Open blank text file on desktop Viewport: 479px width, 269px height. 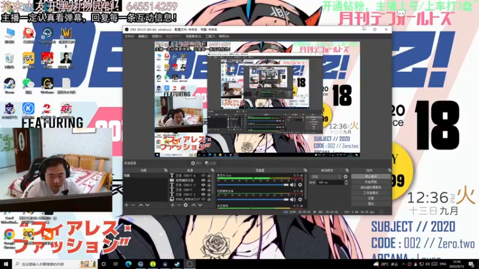[66, 85]
